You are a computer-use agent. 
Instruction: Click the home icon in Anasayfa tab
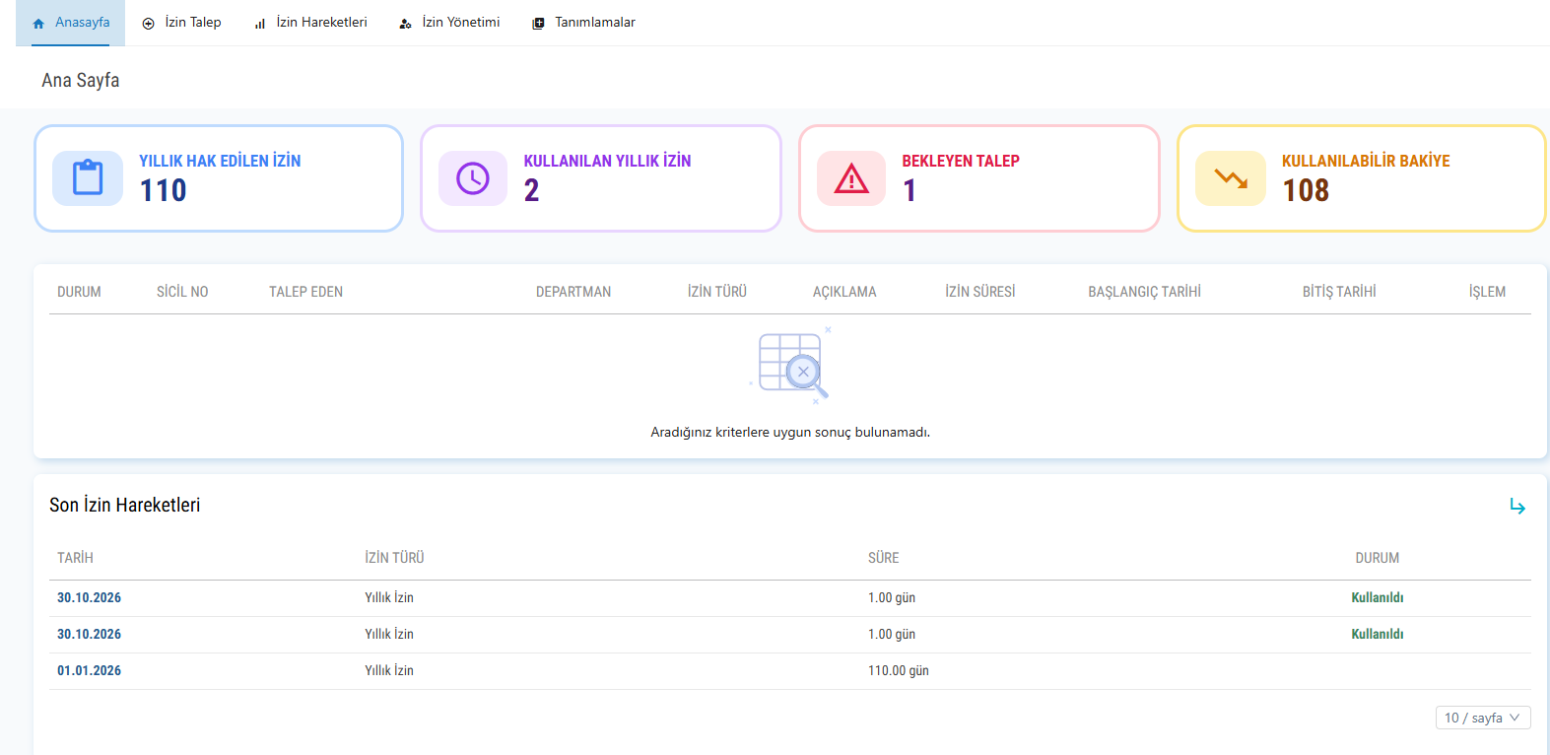click(x=38, y=24)
